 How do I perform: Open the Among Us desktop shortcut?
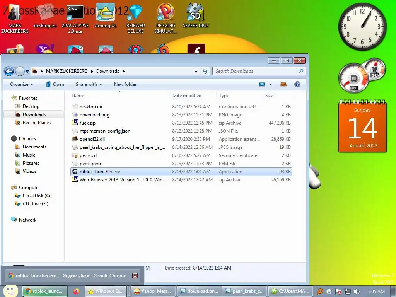point(106,16)
